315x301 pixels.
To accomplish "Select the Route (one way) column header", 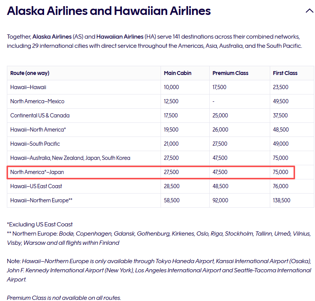I will coord(30,73).
